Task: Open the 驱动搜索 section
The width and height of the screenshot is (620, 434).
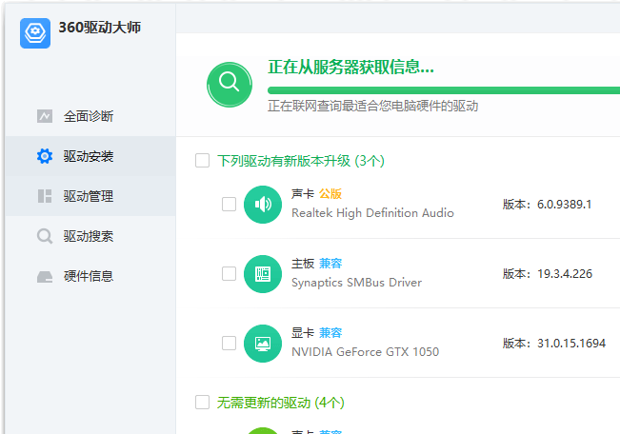Action: [x=90, y=236]
